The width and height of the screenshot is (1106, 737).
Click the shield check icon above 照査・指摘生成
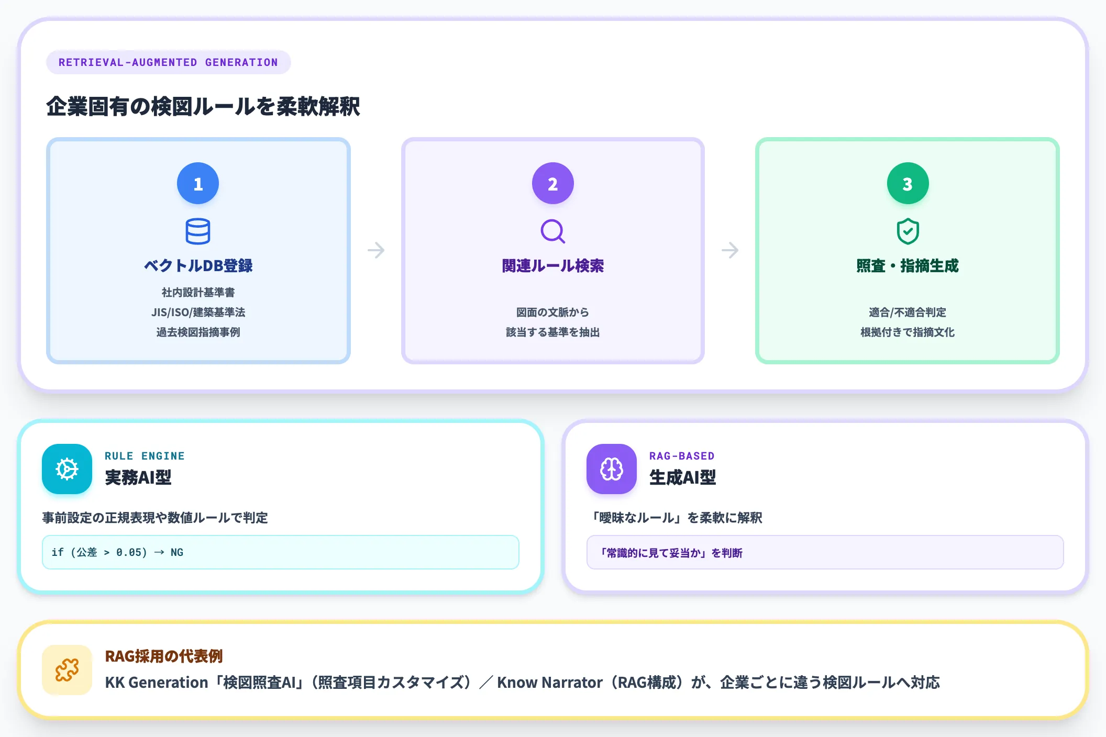click(908, 231)
